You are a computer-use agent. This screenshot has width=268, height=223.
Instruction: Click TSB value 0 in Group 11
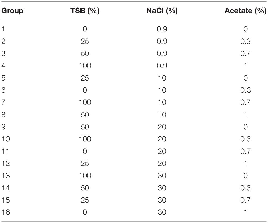coord(85,151)
